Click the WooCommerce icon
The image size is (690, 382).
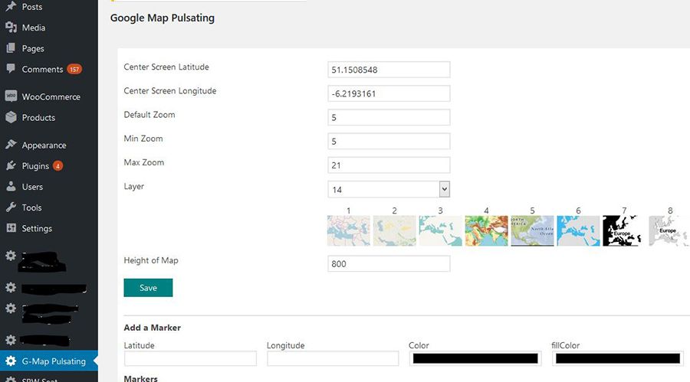(11, 97)
